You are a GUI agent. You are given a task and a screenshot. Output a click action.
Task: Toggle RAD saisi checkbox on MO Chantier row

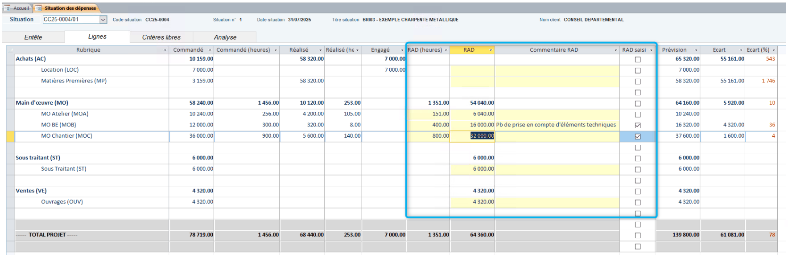(x=637, y=137)
